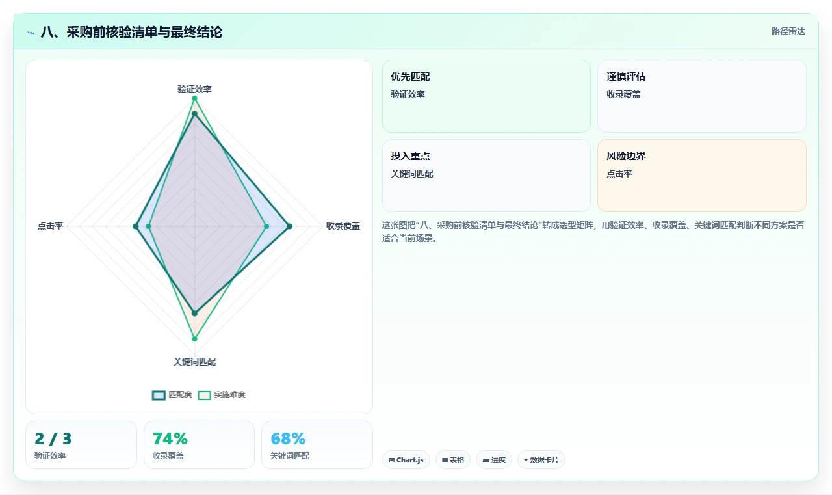This screenshot has height=495, width=832.
Task: Select the Chart.js tag
Action: click(x=406, y=460)
